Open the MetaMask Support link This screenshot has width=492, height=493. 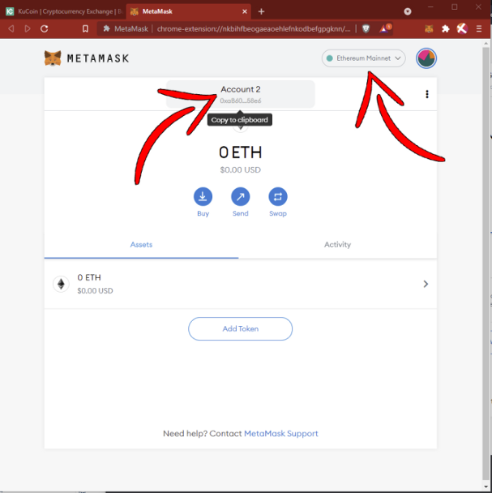click(280, 433)
